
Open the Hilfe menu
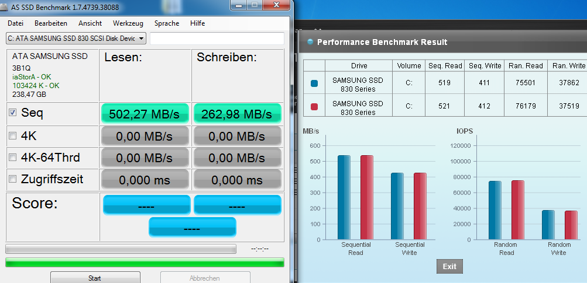pyautogui.click(x=197, y=23)
